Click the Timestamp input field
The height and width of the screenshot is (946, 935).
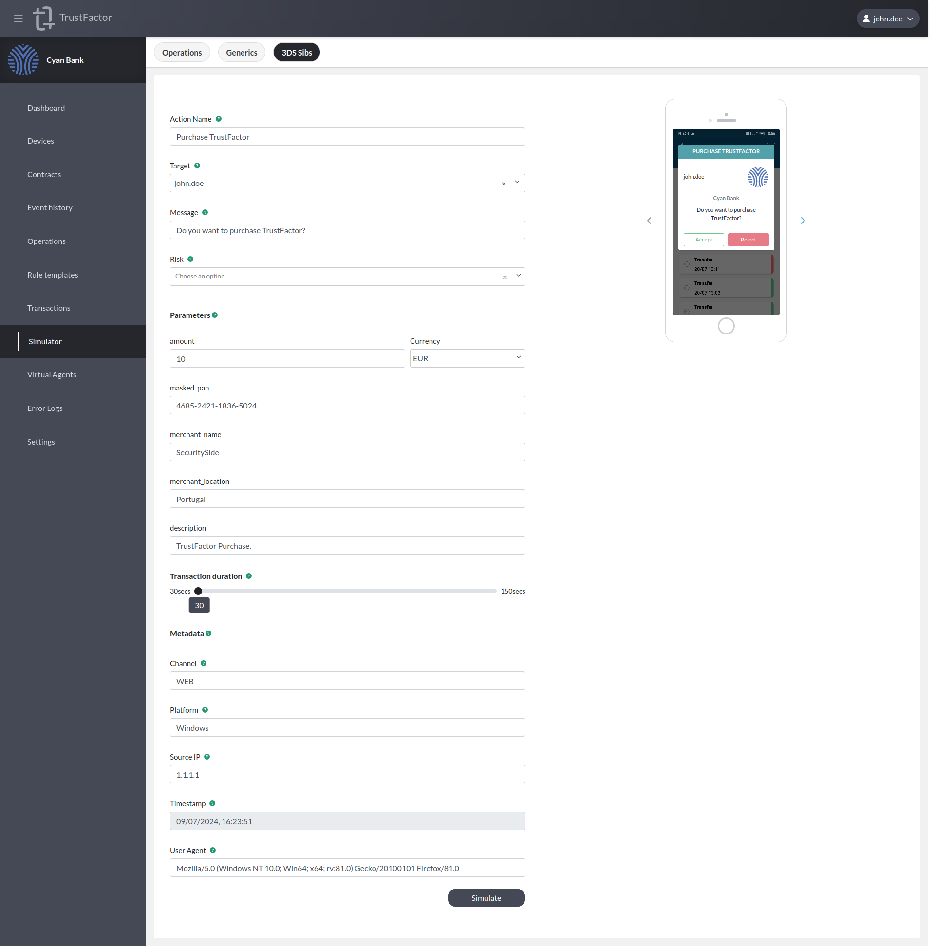[347, 821]
